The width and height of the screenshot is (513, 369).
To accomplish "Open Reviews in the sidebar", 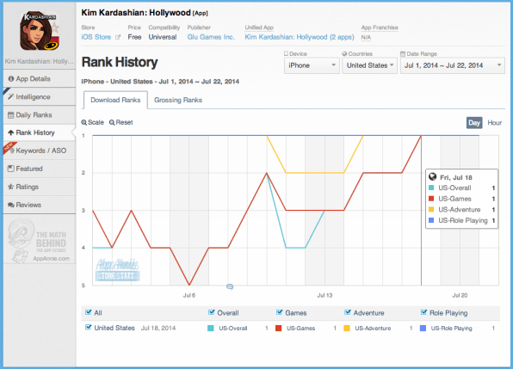I will tap(40, 205).
